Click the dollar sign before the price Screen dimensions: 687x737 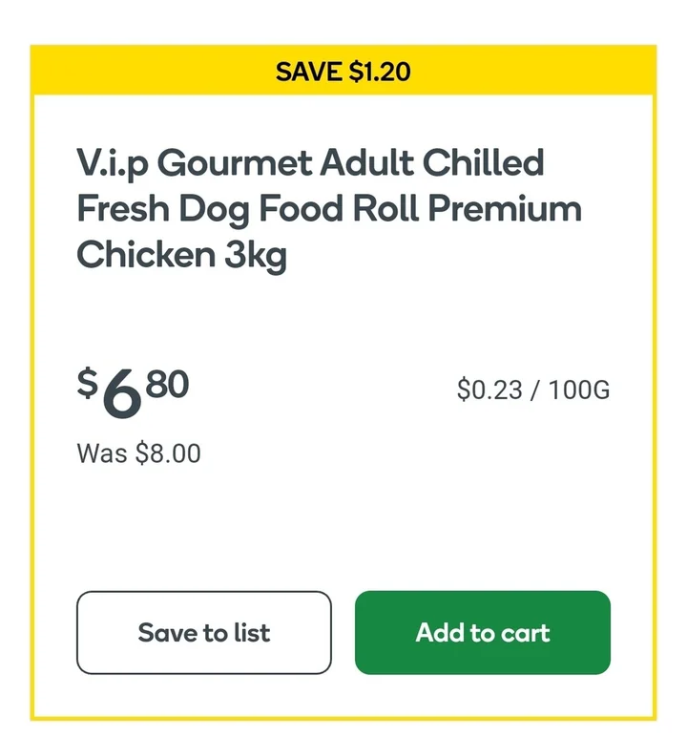point(87,384)
